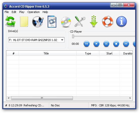Click the green refresh arrows icon
Viewport: 140px width, 113px height.
[10, 21]
